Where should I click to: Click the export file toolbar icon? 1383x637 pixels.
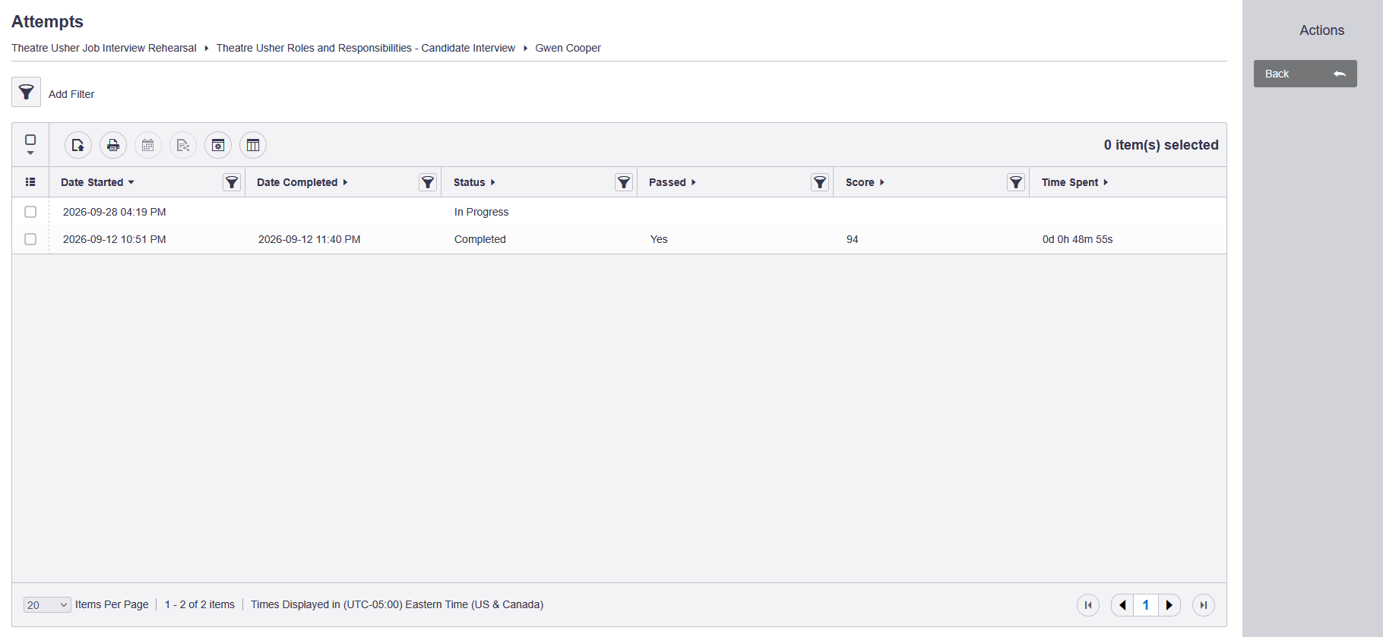click(78, 145)
